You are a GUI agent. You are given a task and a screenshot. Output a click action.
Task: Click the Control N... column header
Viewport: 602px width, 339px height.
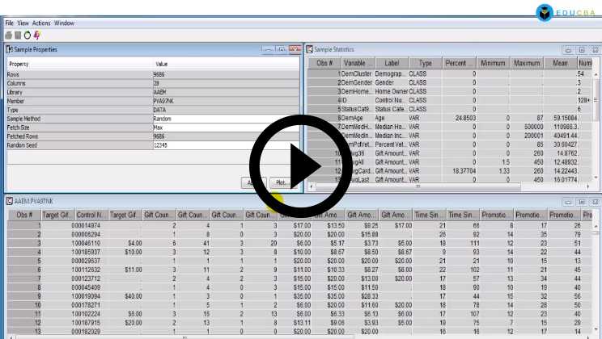click(91, 215)
